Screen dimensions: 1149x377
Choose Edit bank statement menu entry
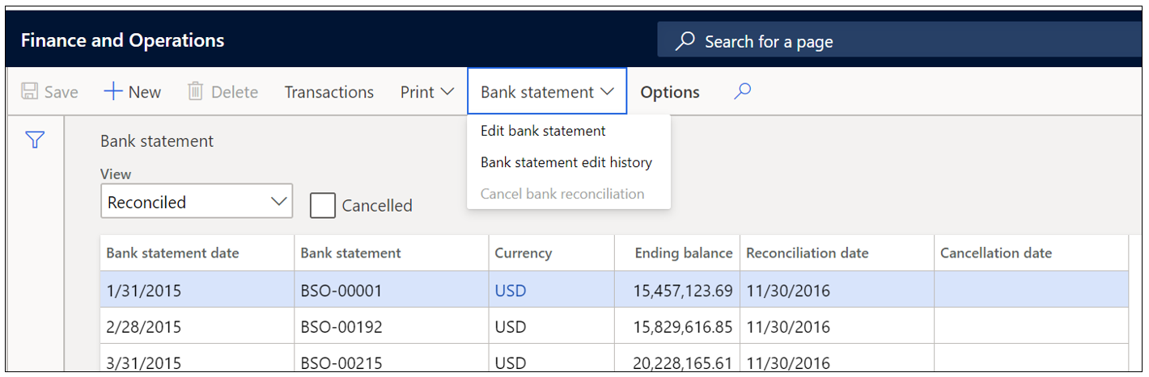(x=543, y=131)
